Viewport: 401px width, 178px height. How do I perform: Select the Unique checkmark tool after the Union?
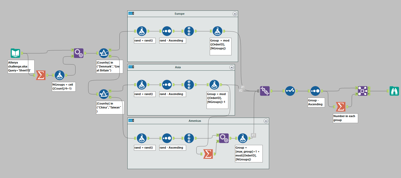pyautogui.click(x=290, y=91)
